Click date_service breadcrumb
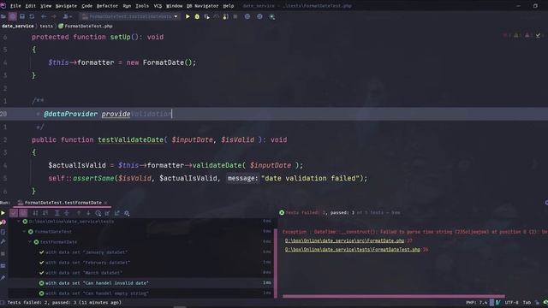 (x=18, y=27)
